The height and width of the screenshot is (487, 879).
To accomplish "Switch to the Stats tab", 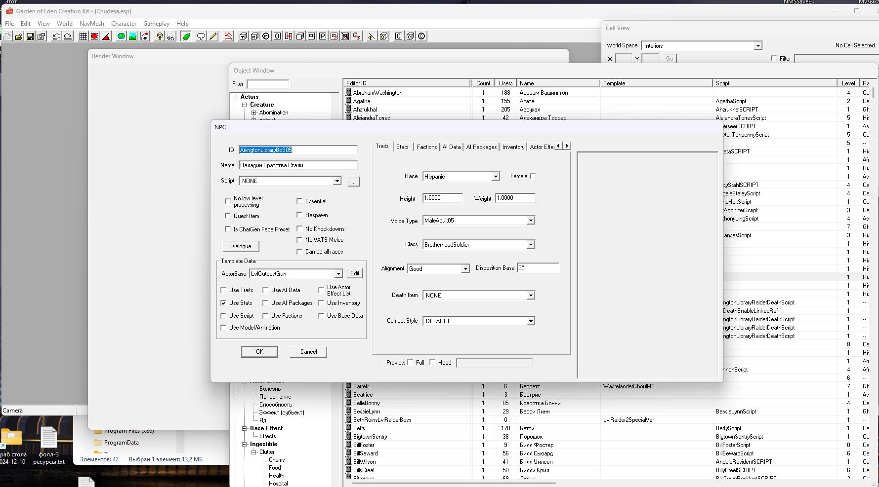I will tap(402, 147).
